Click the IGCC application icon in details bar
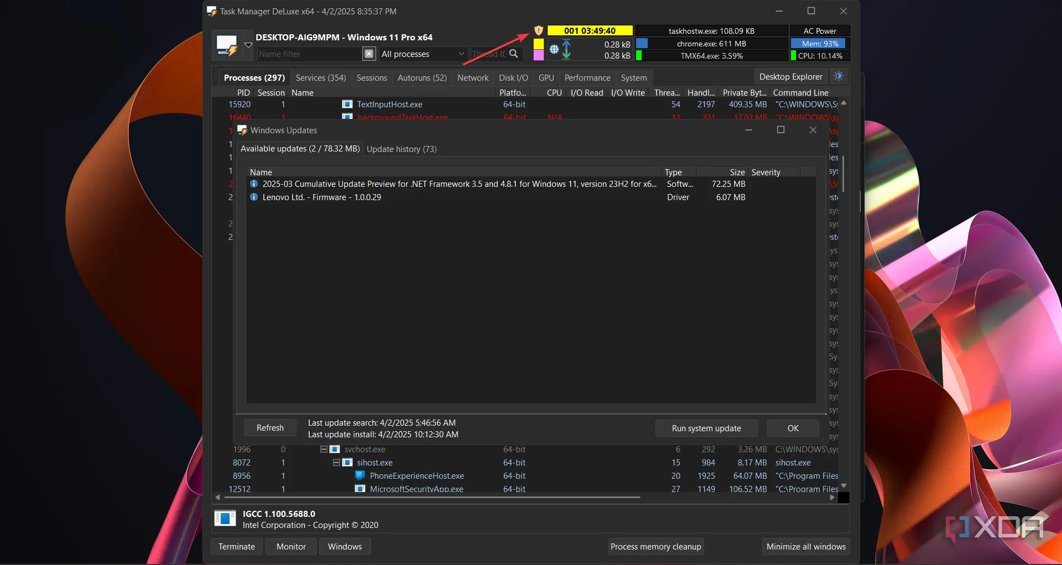Screen dimensions: 1062x565 (225, 519)
